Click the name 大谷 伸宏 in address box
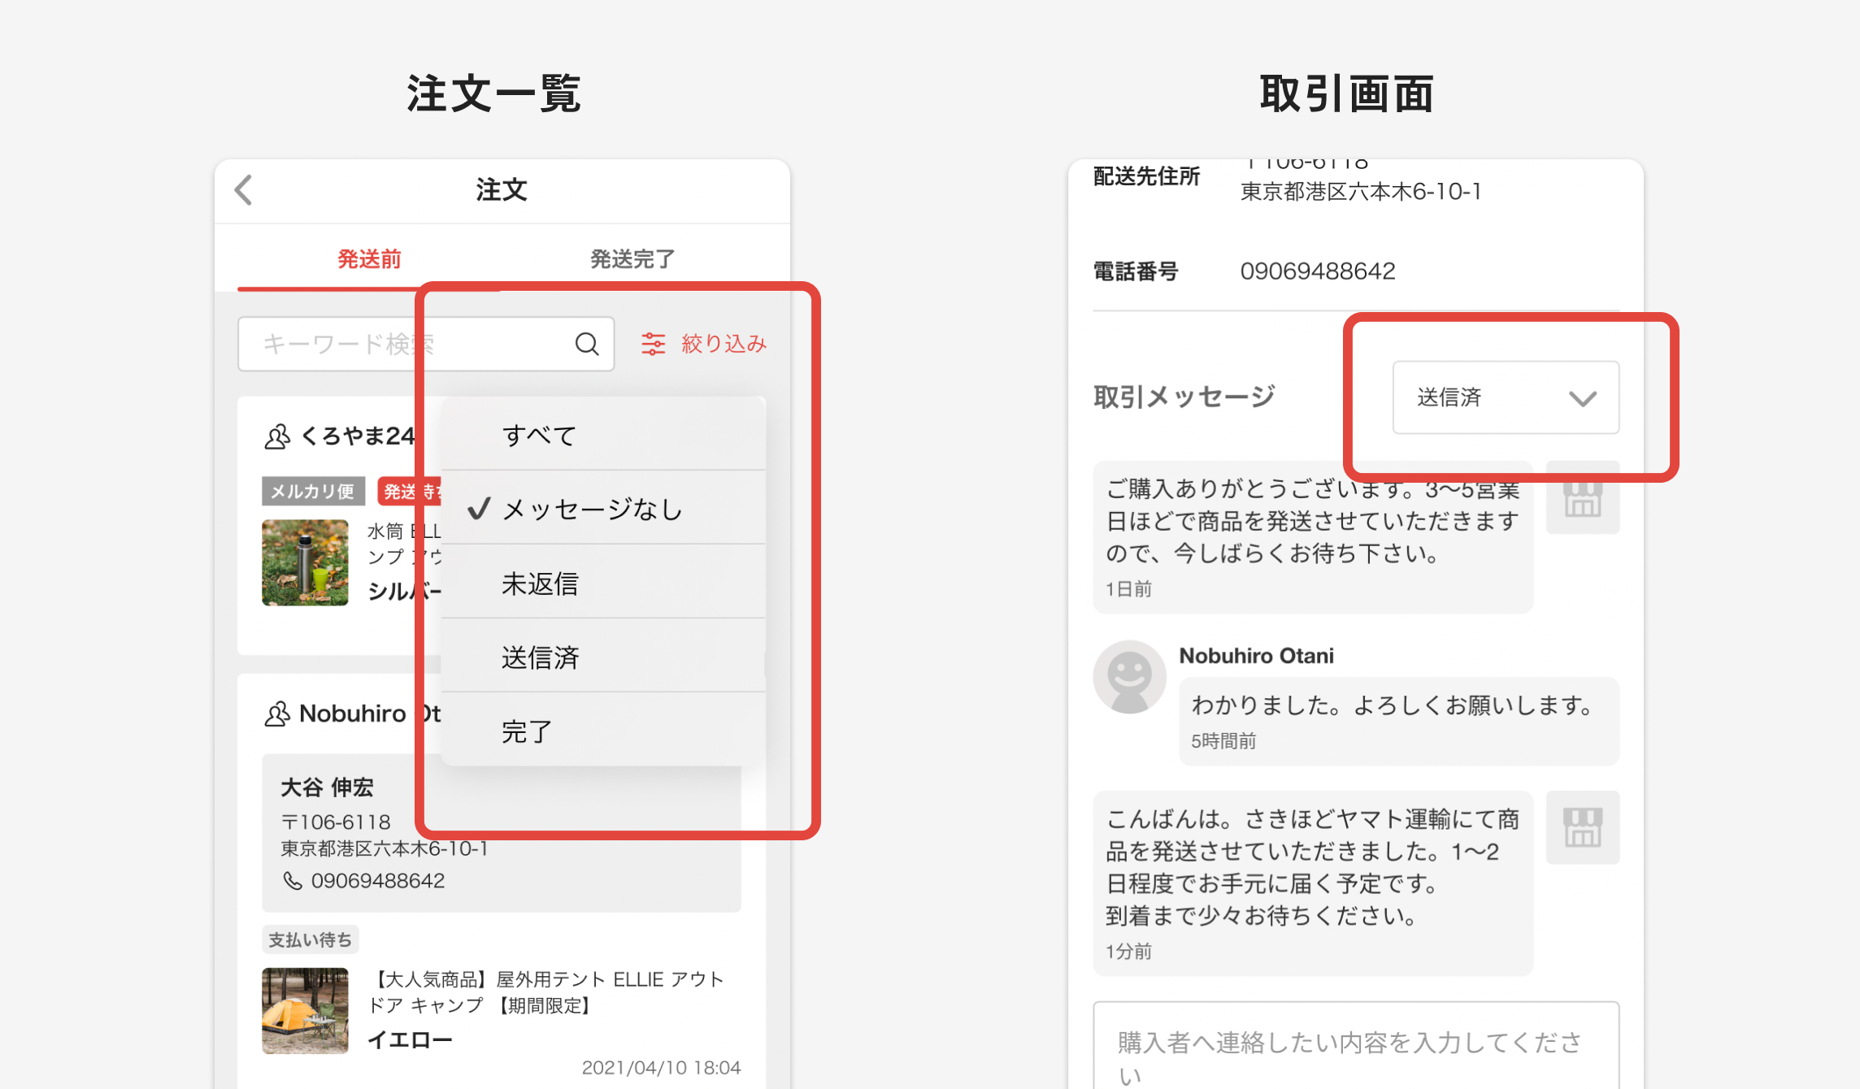The image size is (1860, 1089). coord(327,787)
